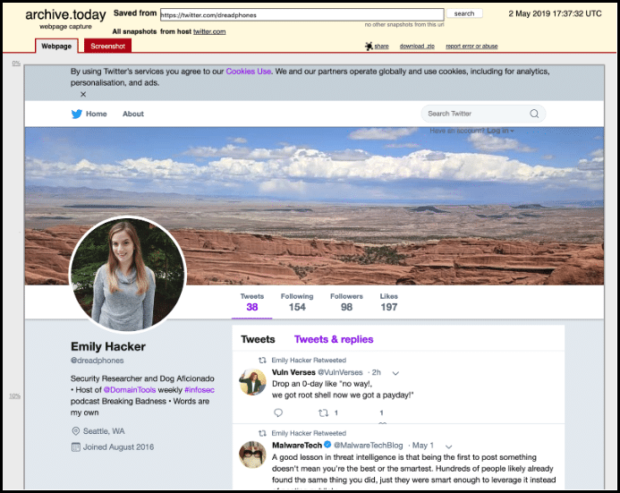
Task: Click the Vuln Verses avatar
Action: tap(252, 382)
